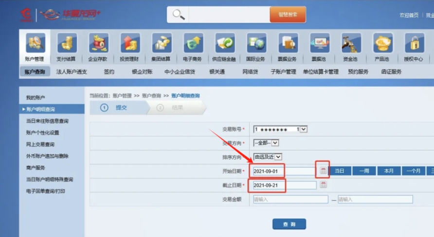Open 我的账户 in sidebar

click(x=36, y=97)
